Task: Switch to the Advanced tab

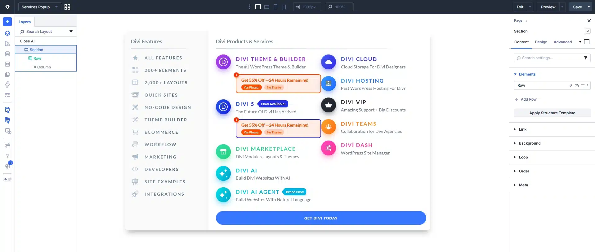Action: pos(563,42)
